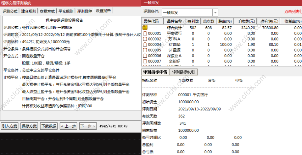Click the document icon beside 000004
Viewport: 302px width, 155px height.
pyautogui.click(x=145, y=45)
